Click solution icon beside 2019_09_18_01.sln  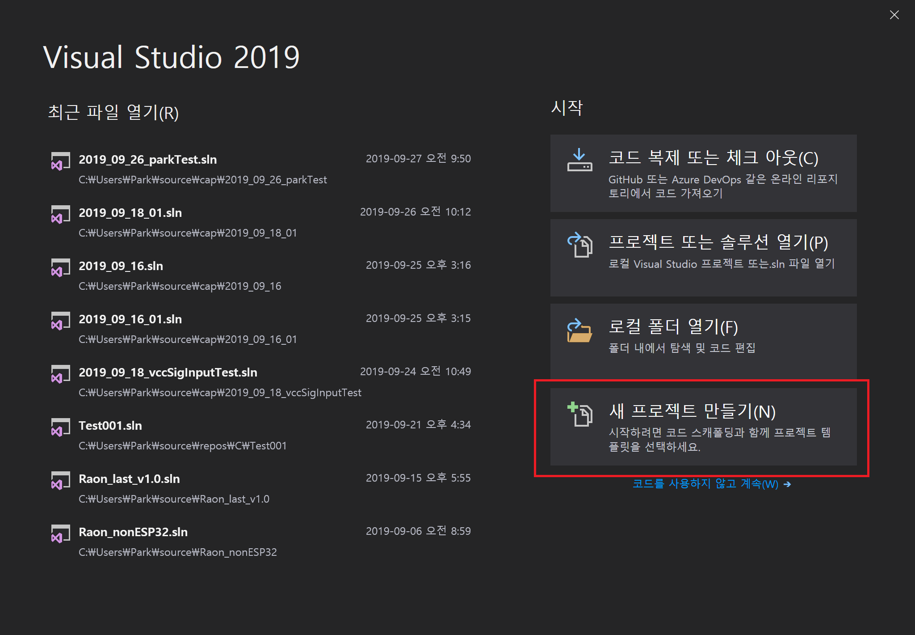coord(60,215)
